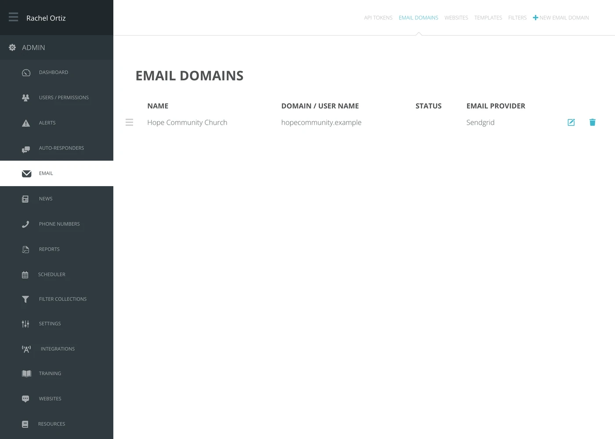Open the Reports document icon
The height and width of the screenshot is (439, 615).
(25, 249)
